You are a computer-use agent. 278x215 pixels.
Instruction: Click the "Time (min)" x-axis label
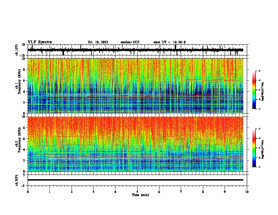click(x=140, y=195)
